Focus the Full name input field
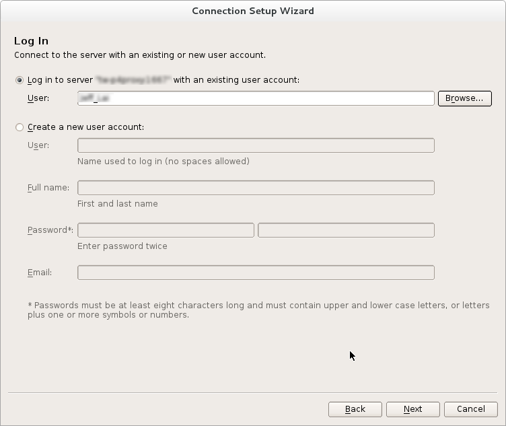Viewport: 506px width, 426px height. coord(256,188)
